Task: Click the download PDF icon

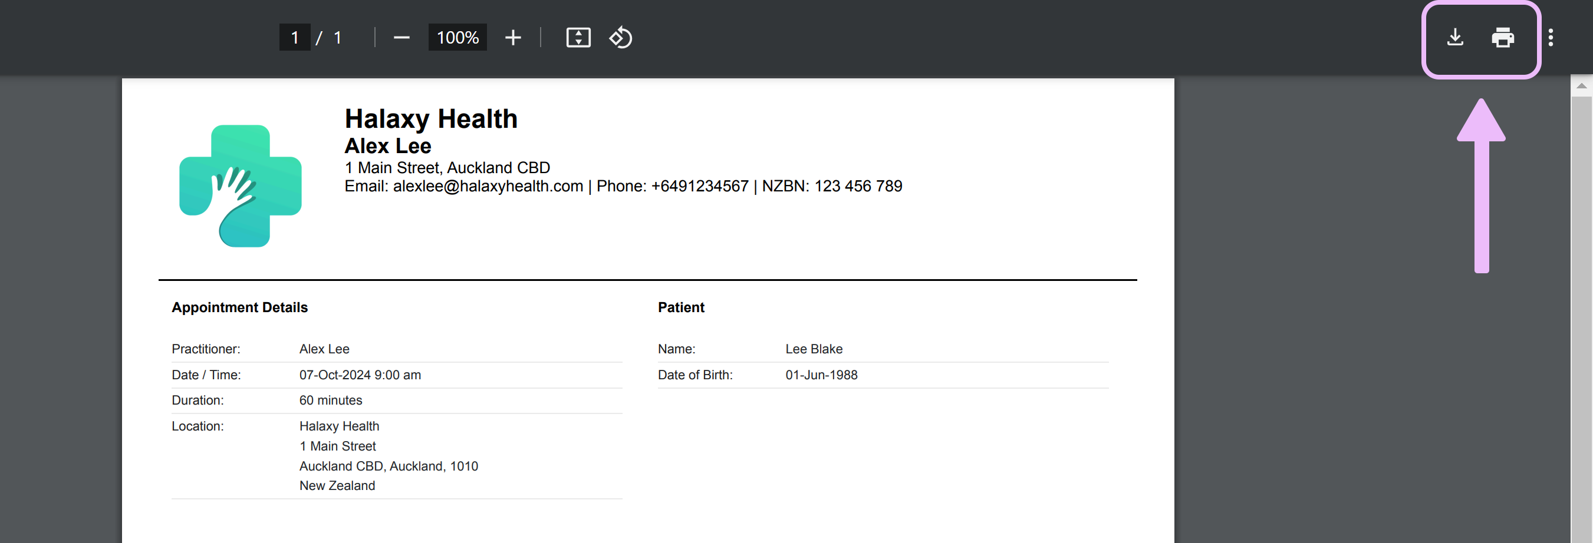Action: (1455, 38)
